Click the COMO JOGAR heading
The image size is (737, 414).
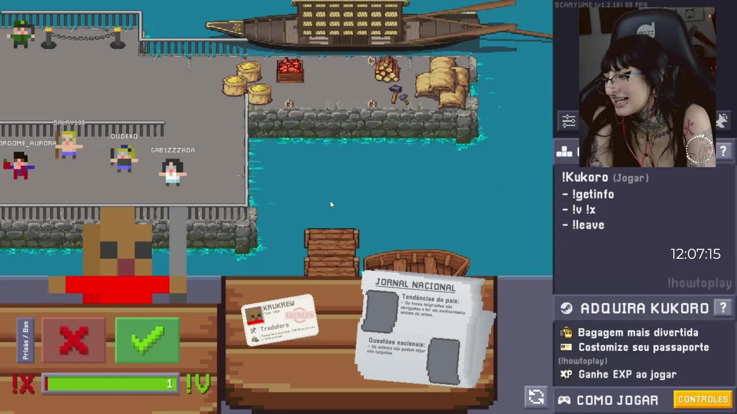(x=617, y=400)
